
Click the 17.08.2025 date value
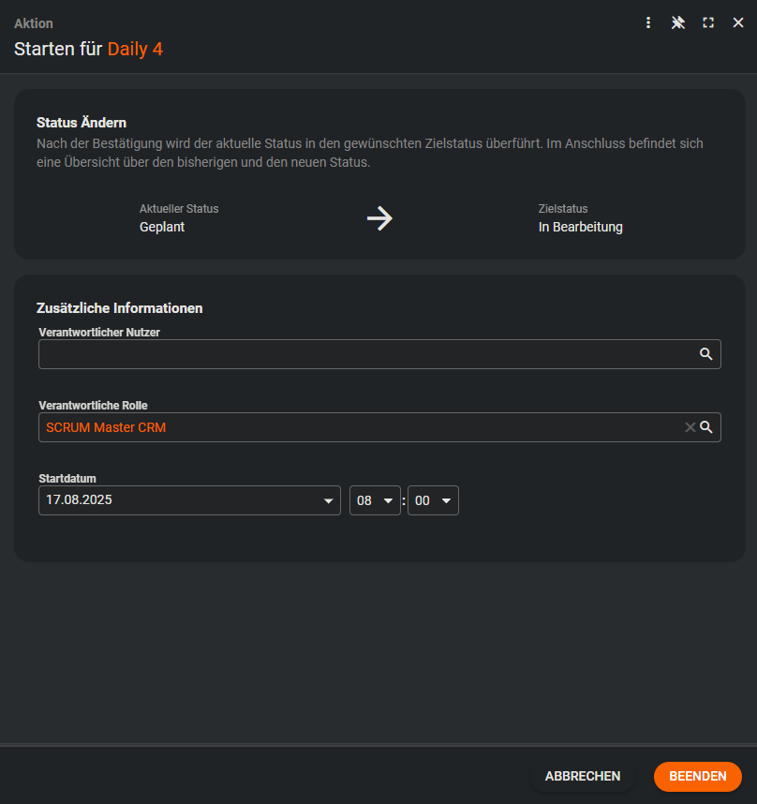85,500
